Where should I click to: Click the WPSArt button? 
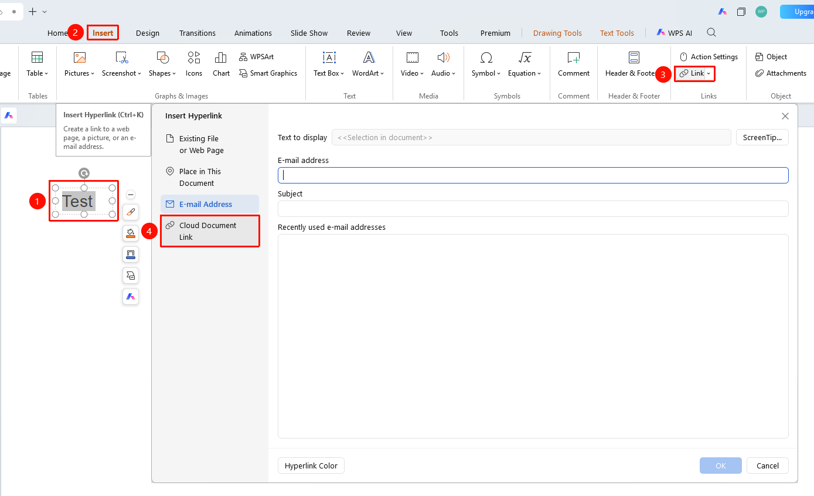pos(257,57)
